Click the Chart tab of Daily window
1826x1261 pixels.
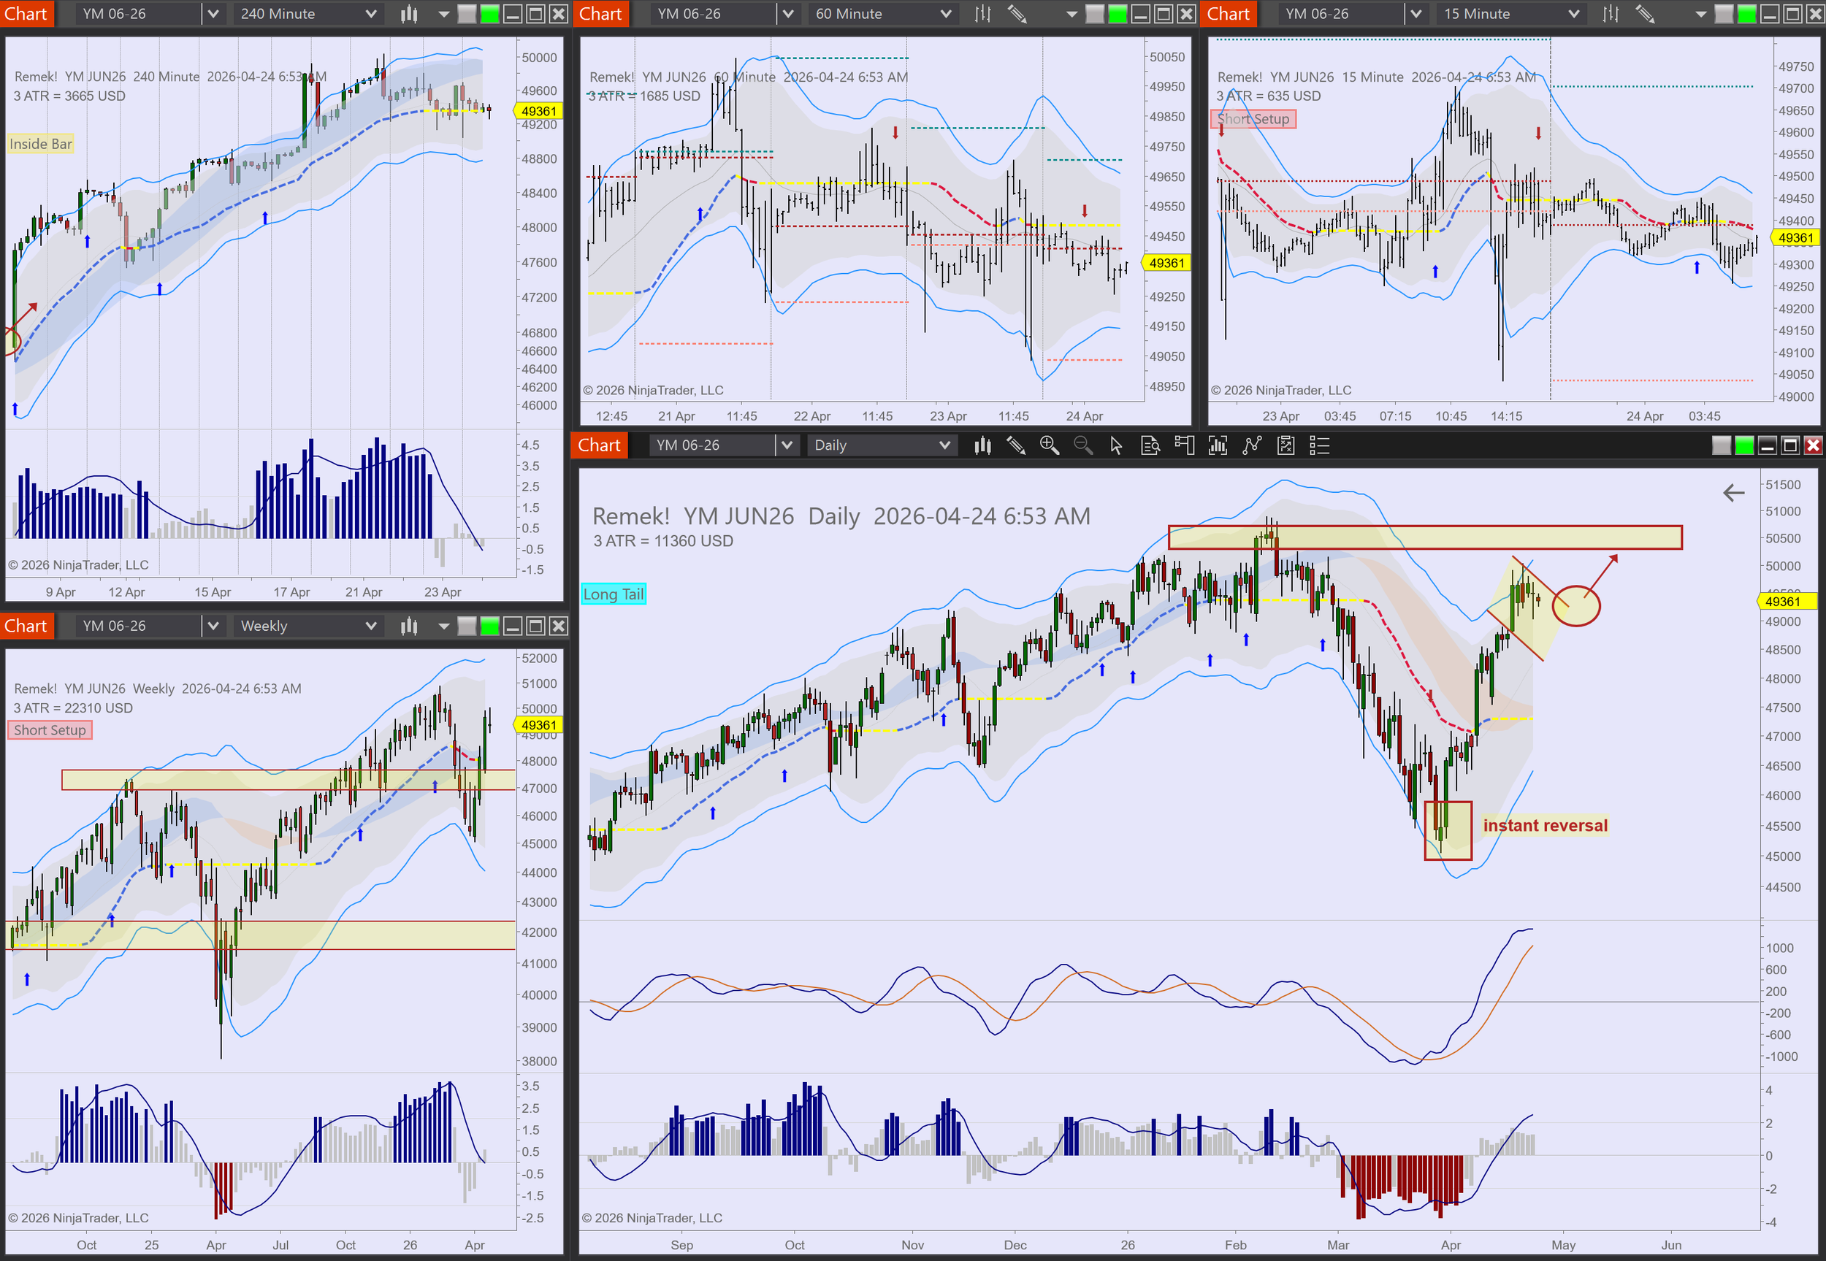pyautogui.click(x=599, y=445)
